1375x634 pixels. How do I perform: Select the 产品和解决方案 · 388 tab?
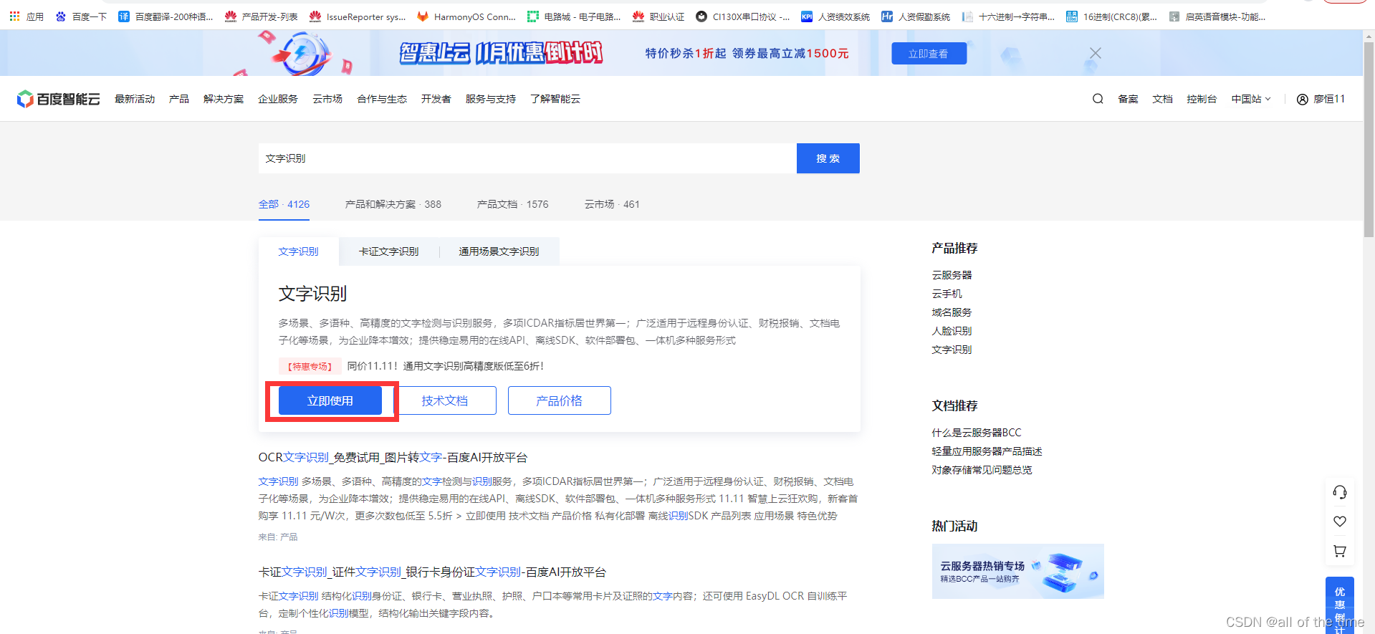[393, 204]
